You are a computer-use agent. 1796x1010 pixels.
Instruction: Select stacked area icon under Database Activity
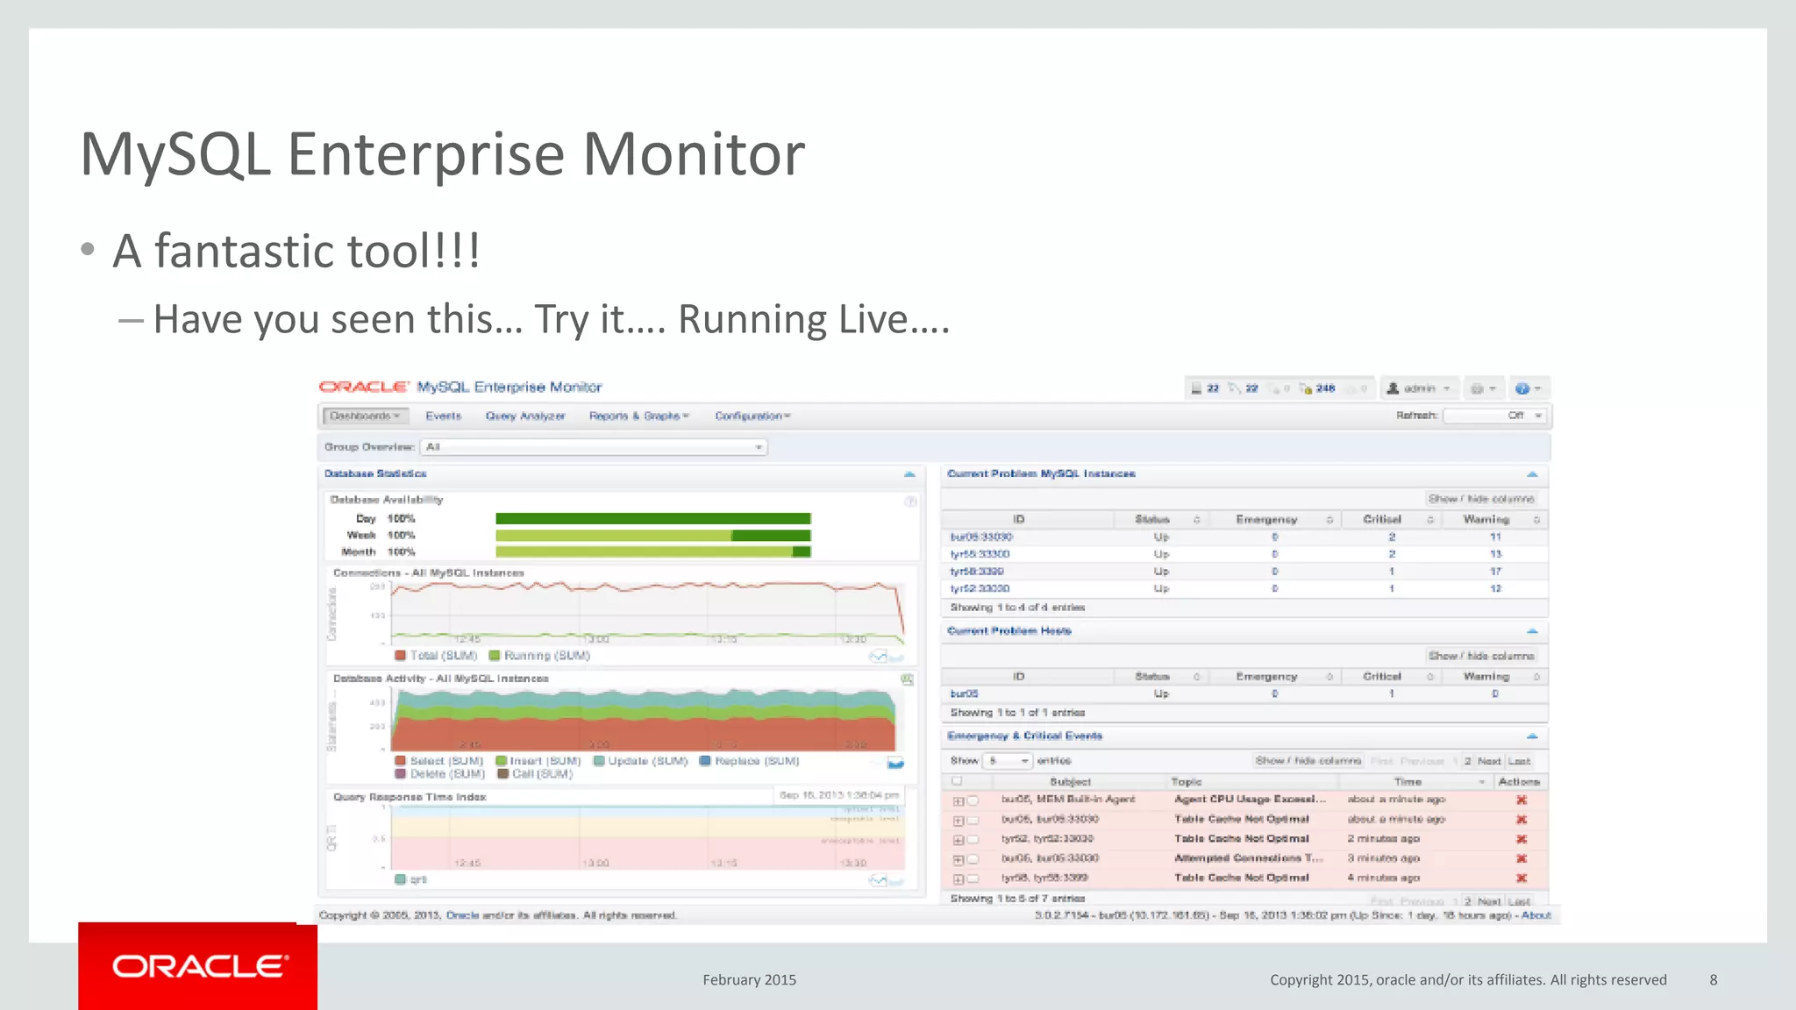(895, 764)
